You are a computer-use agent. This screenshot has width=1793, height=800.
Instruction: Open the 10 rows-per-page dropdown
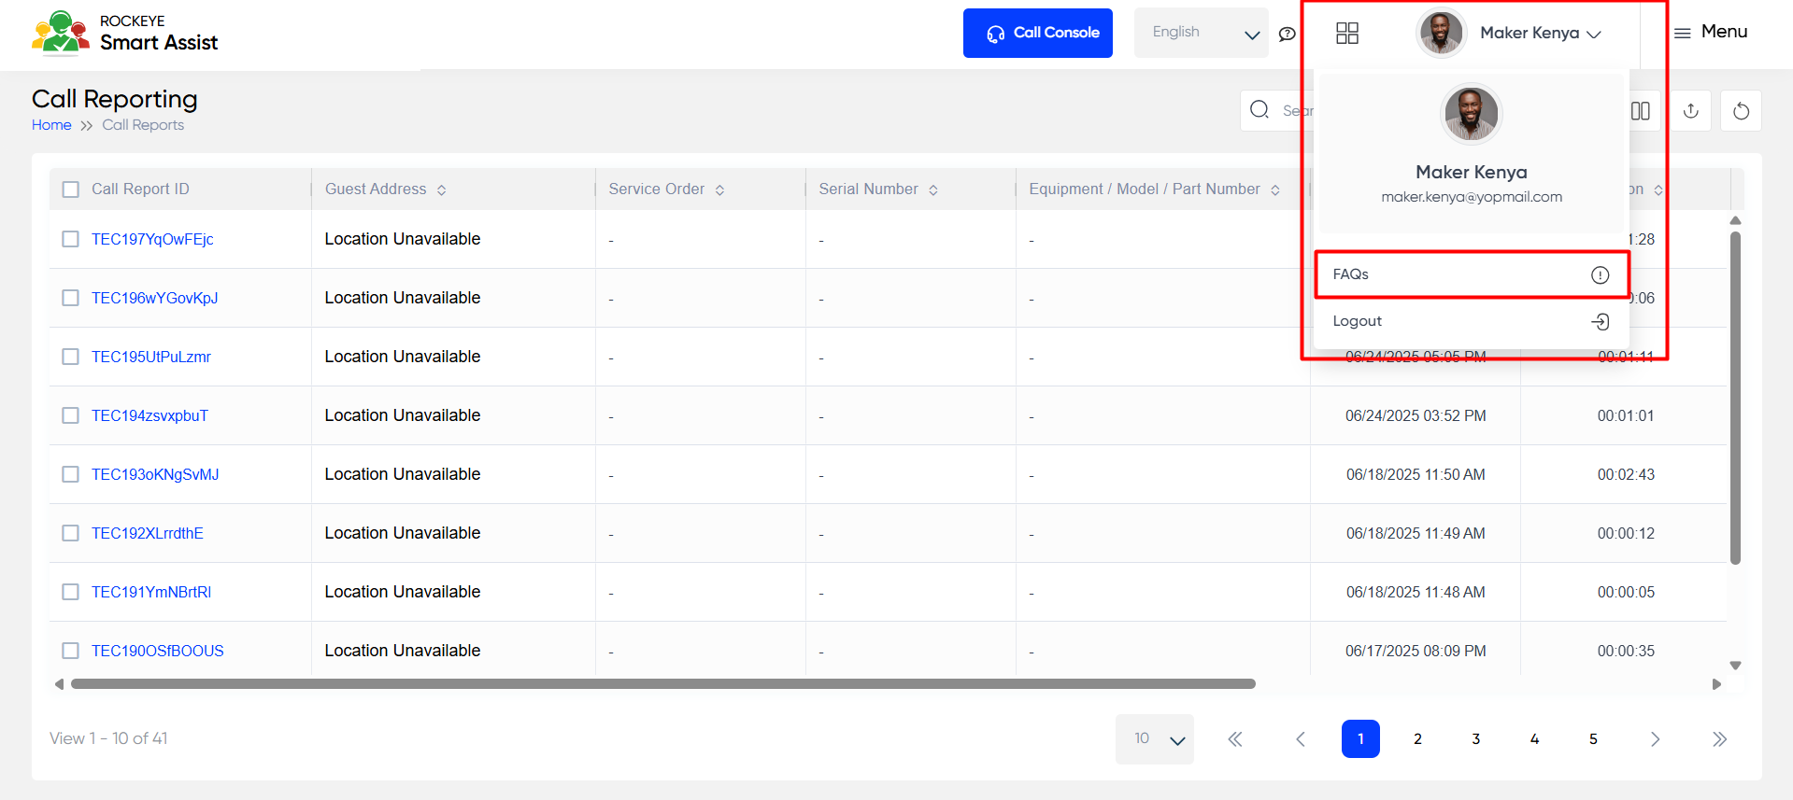click(1155, 739)
